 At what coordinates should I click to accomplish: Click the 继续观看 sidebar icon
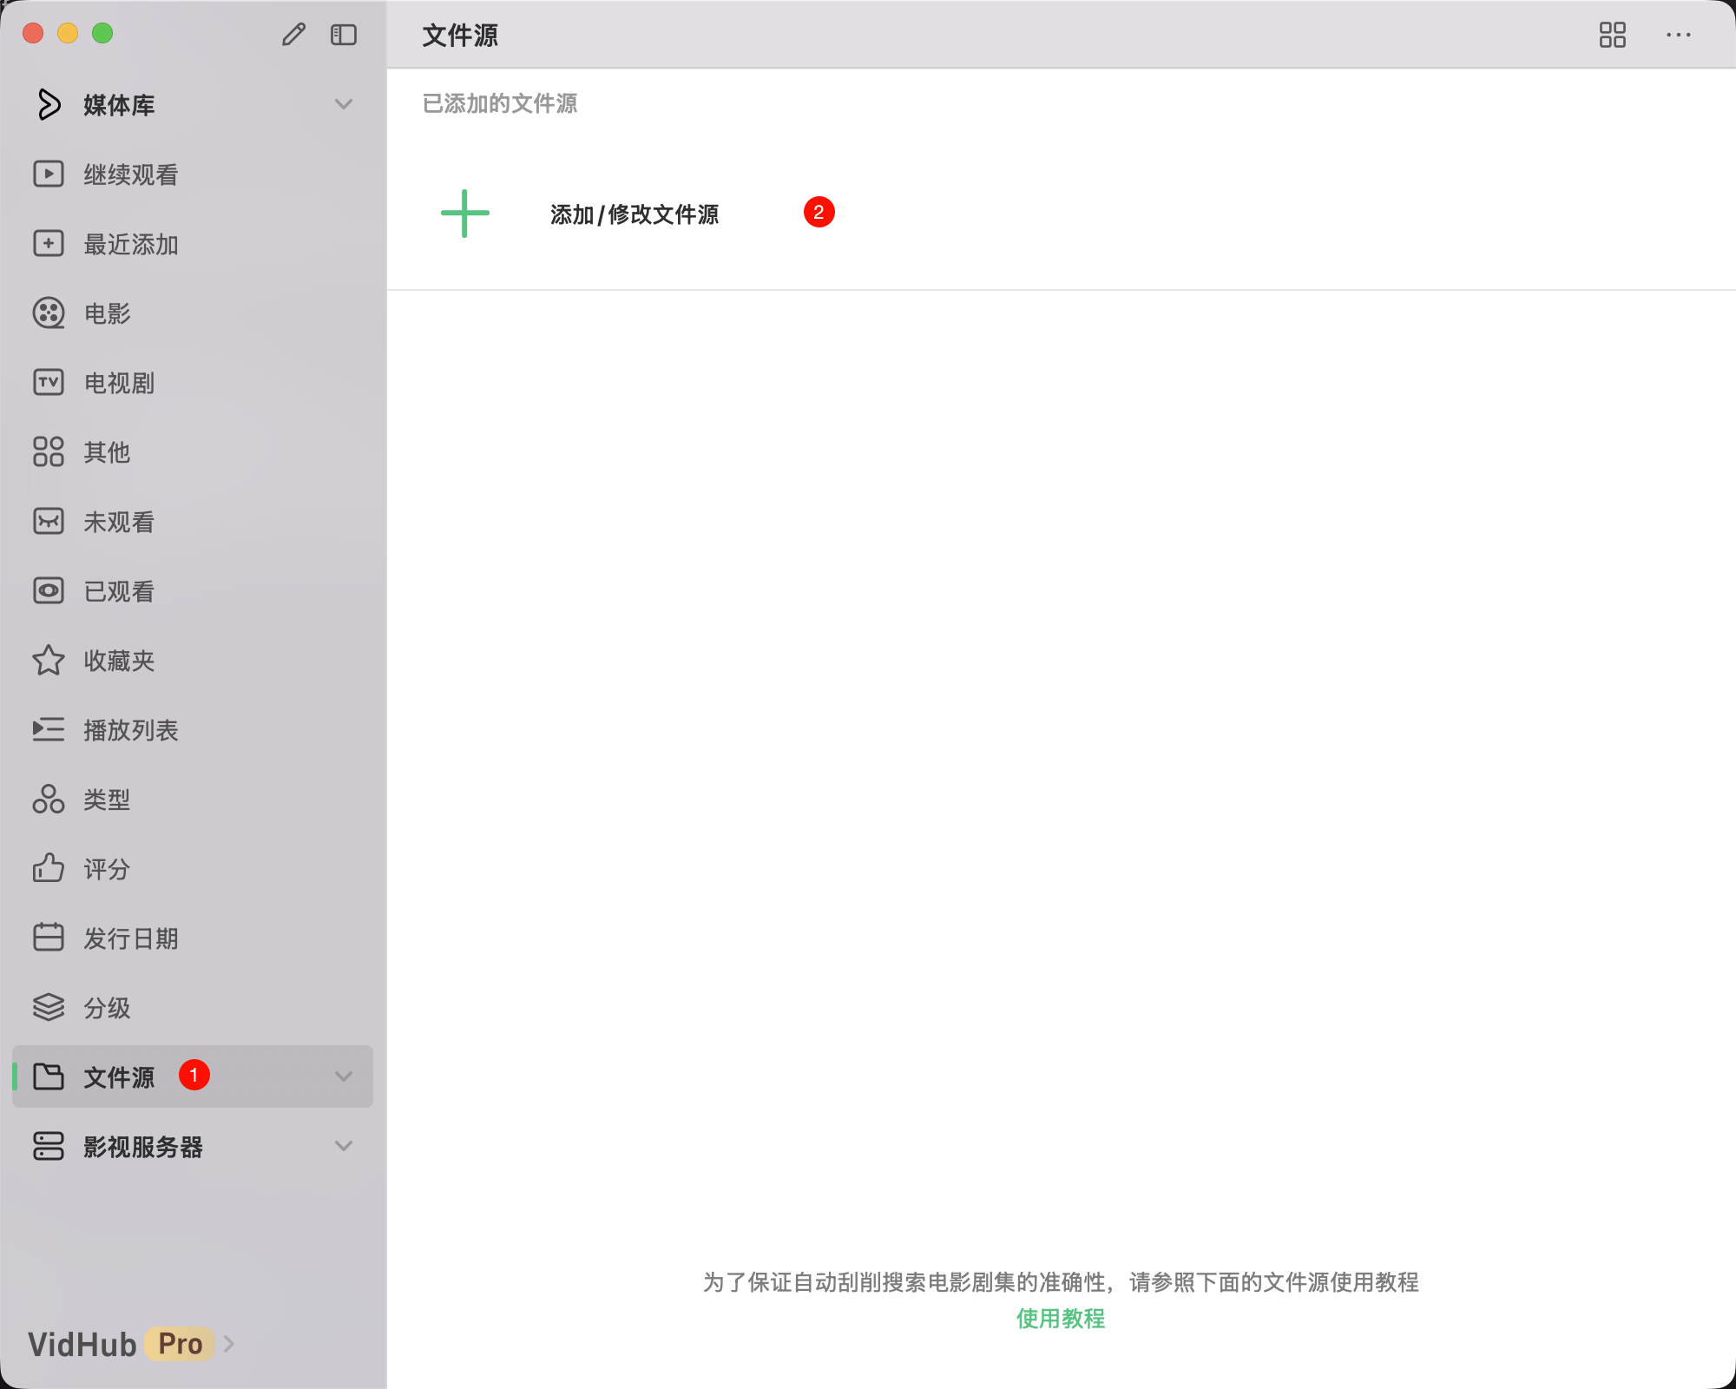tap(49, 174)
